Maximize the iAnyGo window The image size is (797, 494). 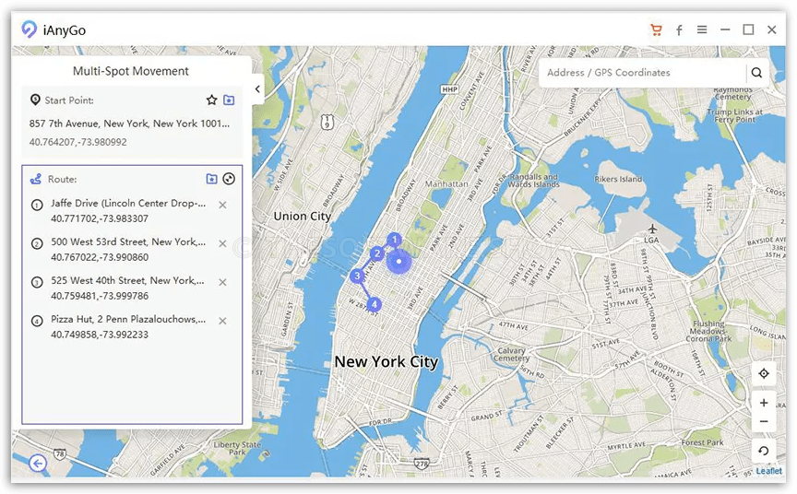[x=748, y=30]
